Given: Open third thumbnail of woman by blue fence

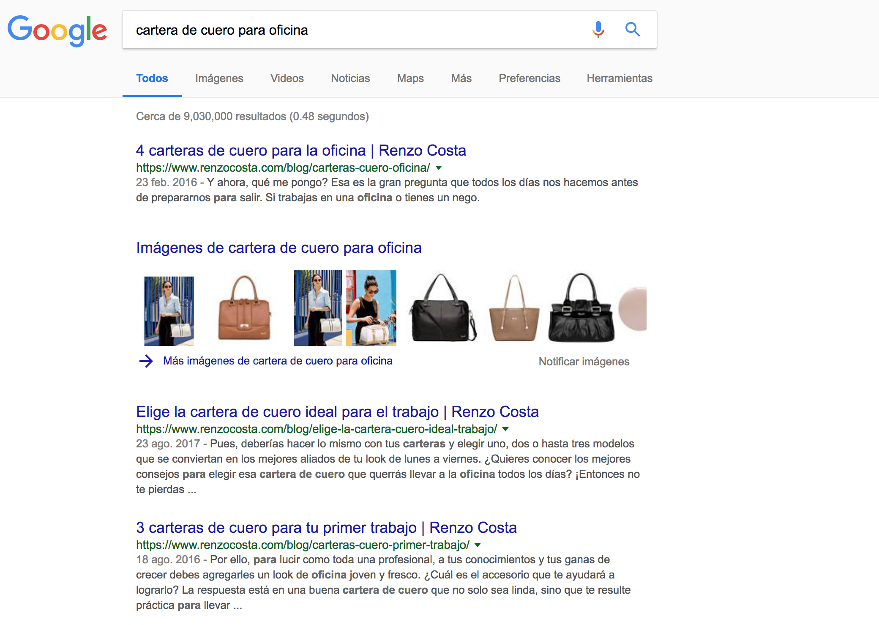Looking at the screenshot, I should coord(318,308).
